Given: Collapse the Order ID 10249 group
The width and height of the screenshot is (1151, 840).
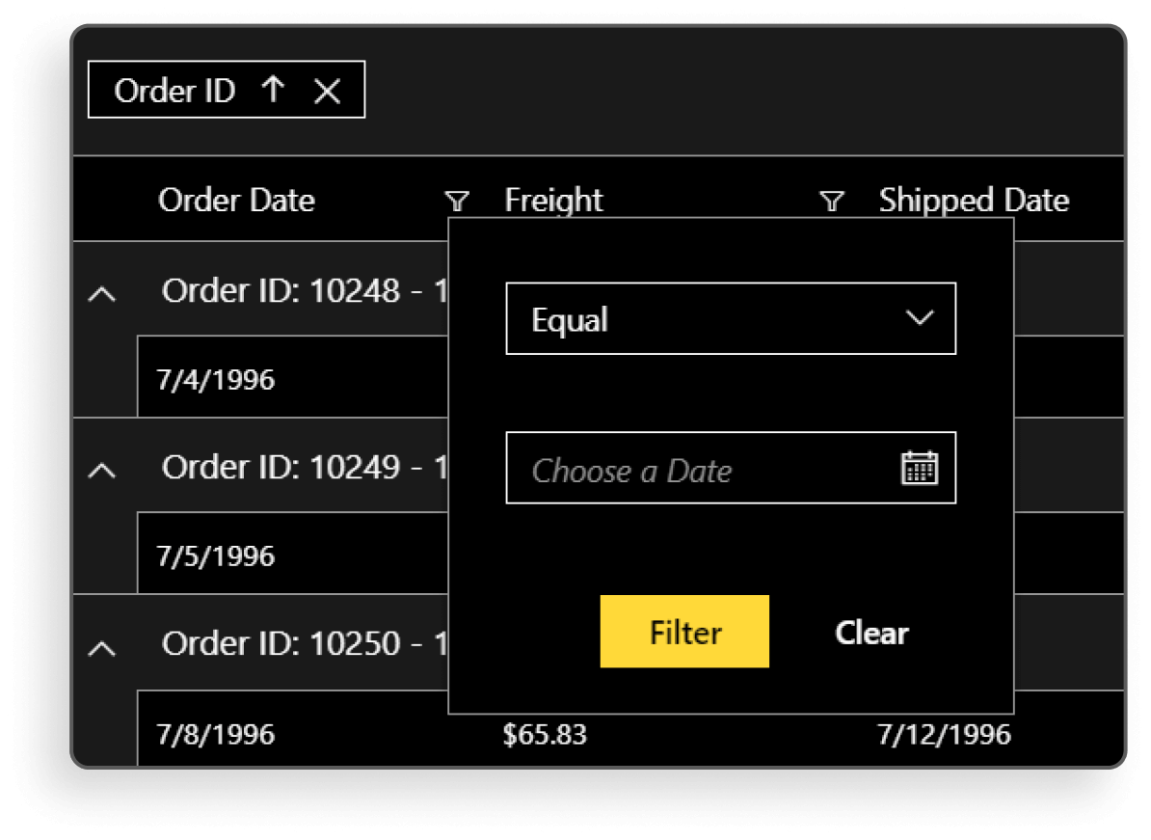Looking at the screenshot, I should (x=102, y=470).
